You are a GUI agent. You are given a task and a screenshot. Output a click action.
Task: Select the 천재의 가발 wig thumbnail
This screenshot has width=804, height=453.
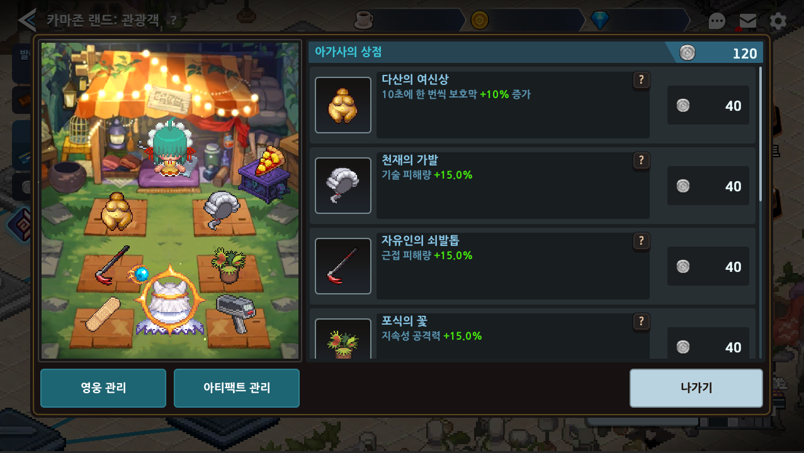[343, 186]
